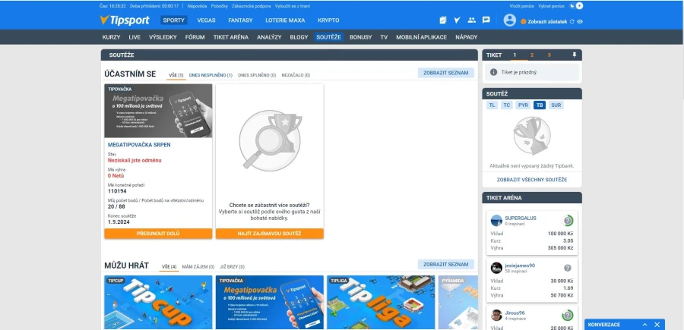
Task: Select the TB competition filter
Action: (540, 105)
